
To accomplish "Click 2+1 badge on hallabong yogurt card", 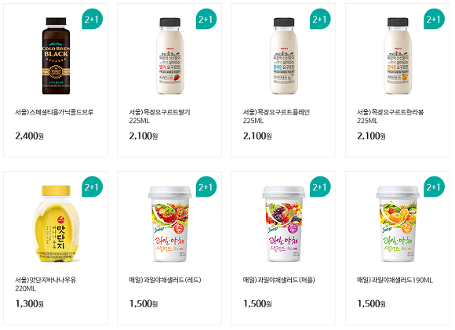I will click(434, 19).
